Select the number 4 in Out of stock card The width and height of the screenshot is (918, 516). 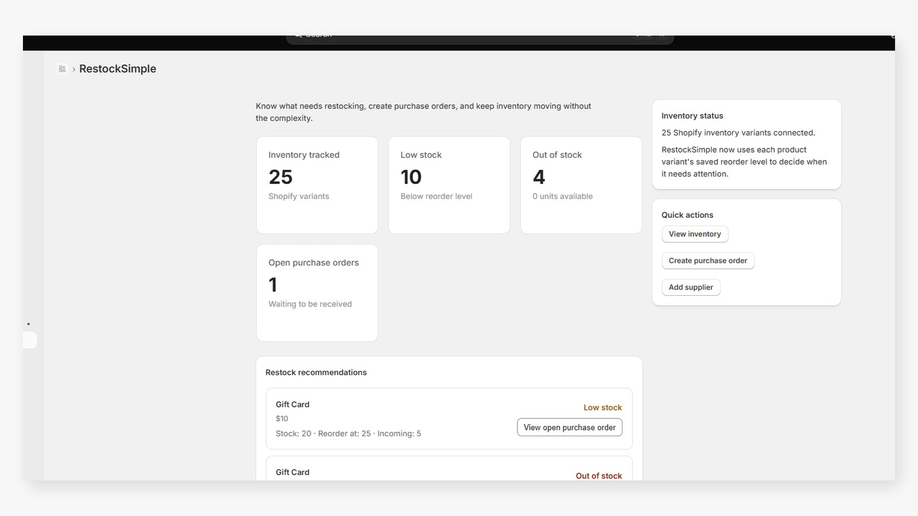pyautogui.click(x=539, y=177)
